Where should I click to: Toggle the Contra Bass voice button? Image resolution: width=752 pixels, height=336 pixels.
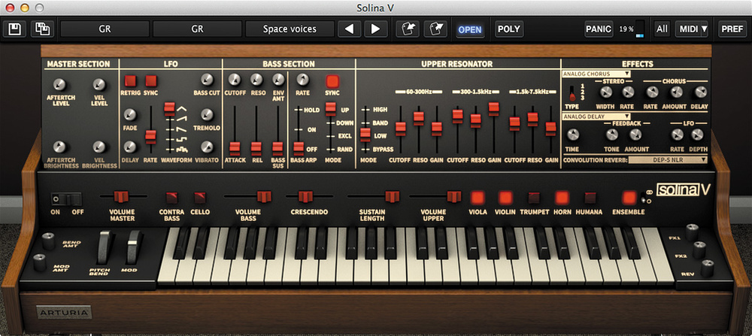[171, 198]
